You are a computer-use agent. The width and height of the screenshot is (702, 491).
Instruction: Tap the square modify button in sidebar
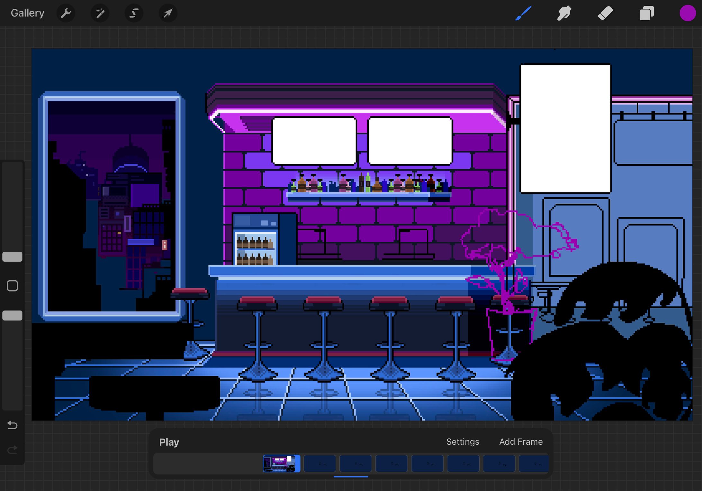tap(12, 286)
